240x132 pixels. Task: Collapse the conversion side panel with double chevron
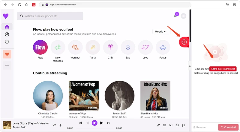(190, 66)
